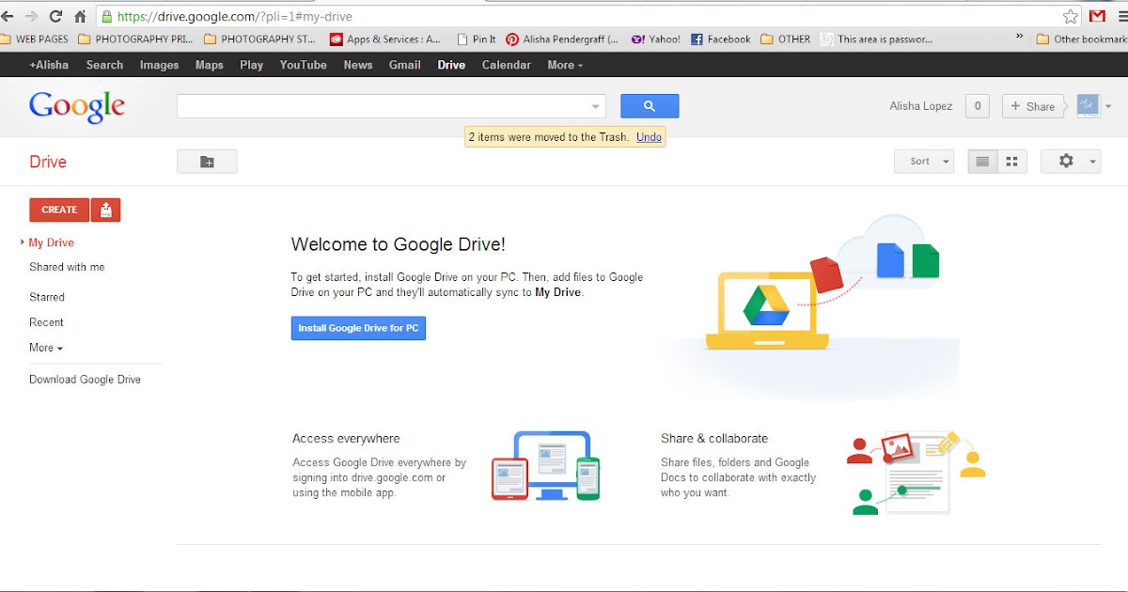Screen dimensions: 1128x592
Task: Open Download Google Drive link
Action: [x=85, y=380]
